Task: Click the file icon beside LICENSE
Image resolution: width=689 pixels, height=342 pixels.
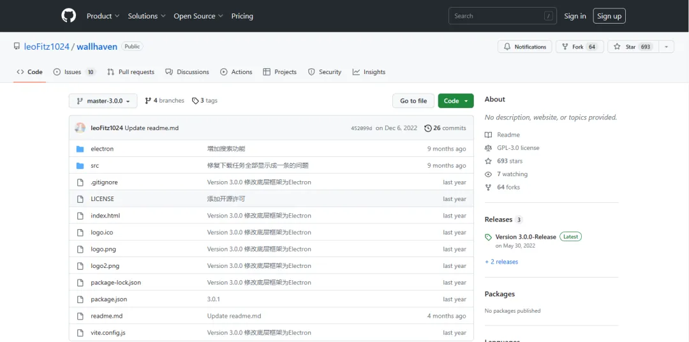Action: [80, 199]
